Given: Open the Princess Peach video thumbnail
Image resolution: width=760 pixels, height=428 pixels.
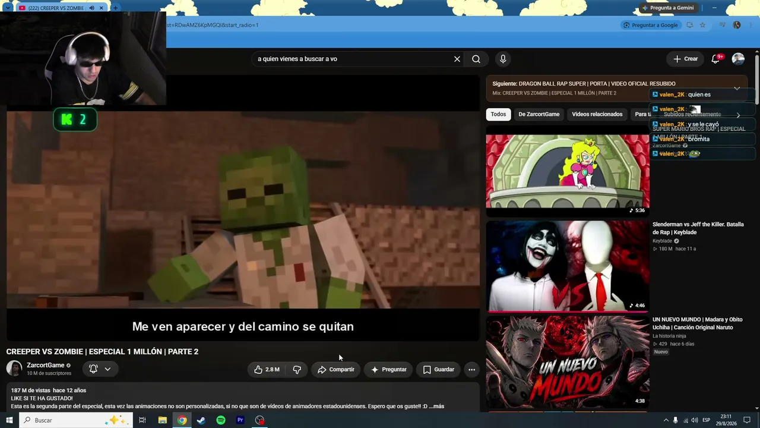Looking at the screenshot, I should [568, 171].
